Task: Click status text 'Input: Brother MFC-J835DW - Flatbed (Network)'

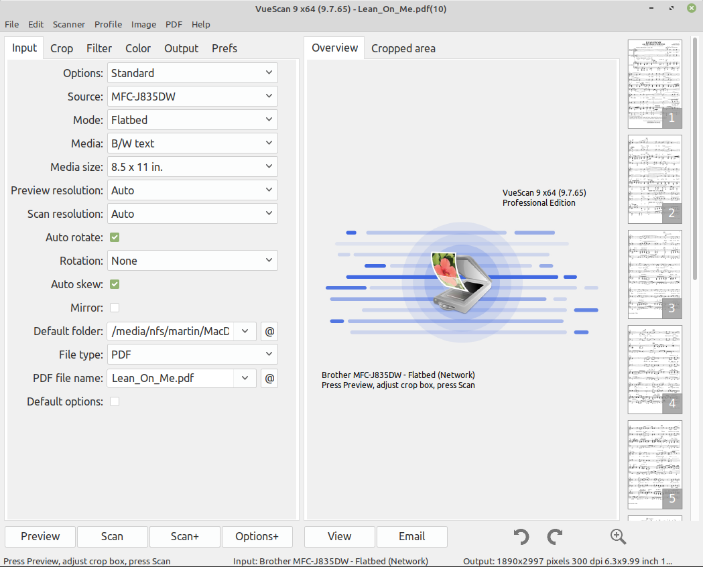Action: coord(330,561)
